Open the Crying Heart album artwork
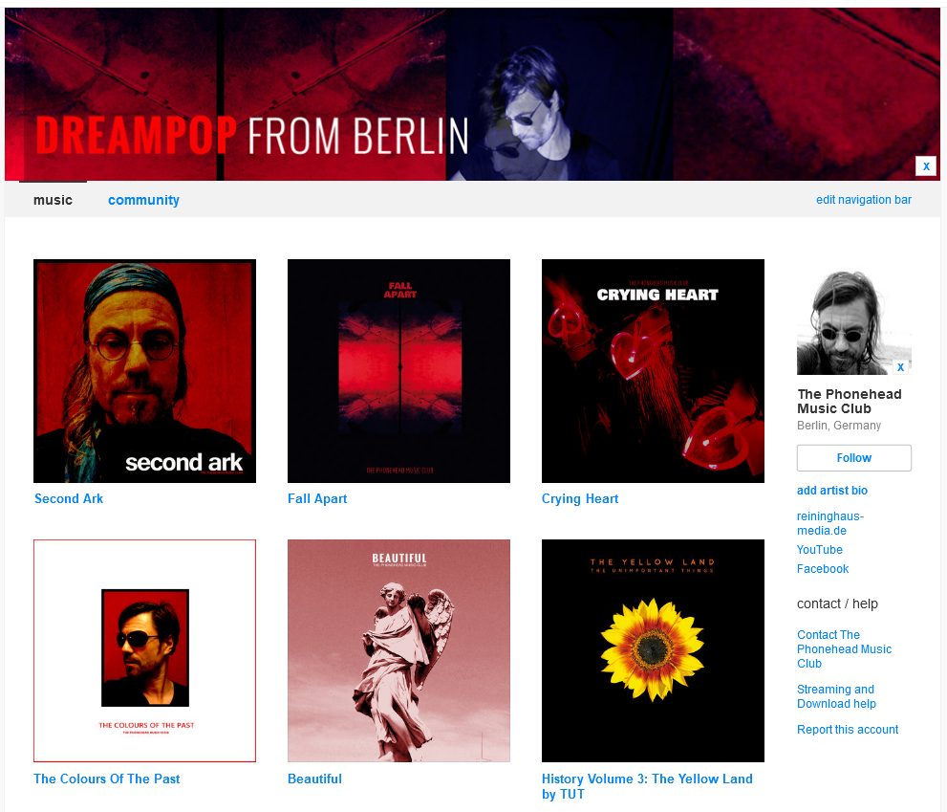Screen dimensions: 947x812 (x=653, y=371)
